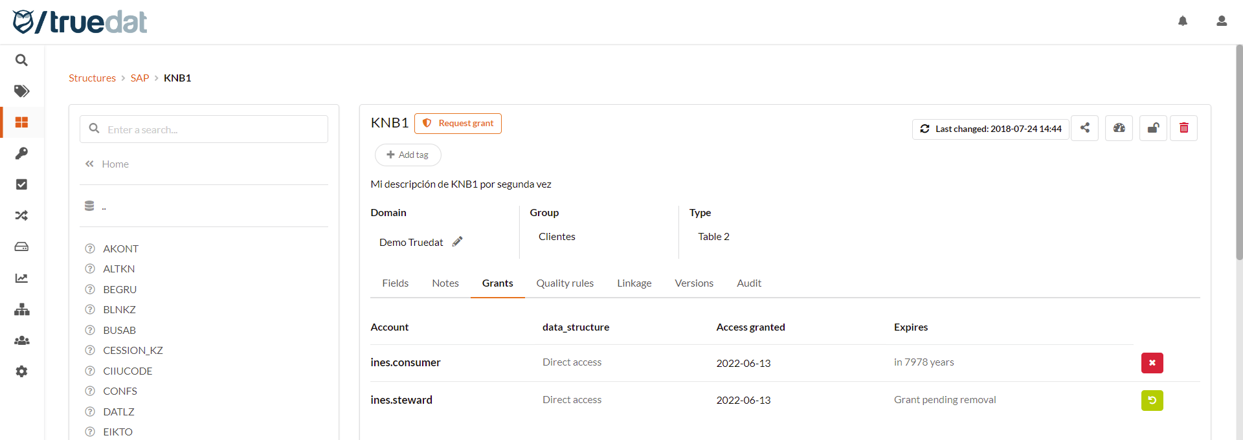This screenshot has height=440, width=1243.
Task: Click the red trash delete button
Action: (1183, 128)
